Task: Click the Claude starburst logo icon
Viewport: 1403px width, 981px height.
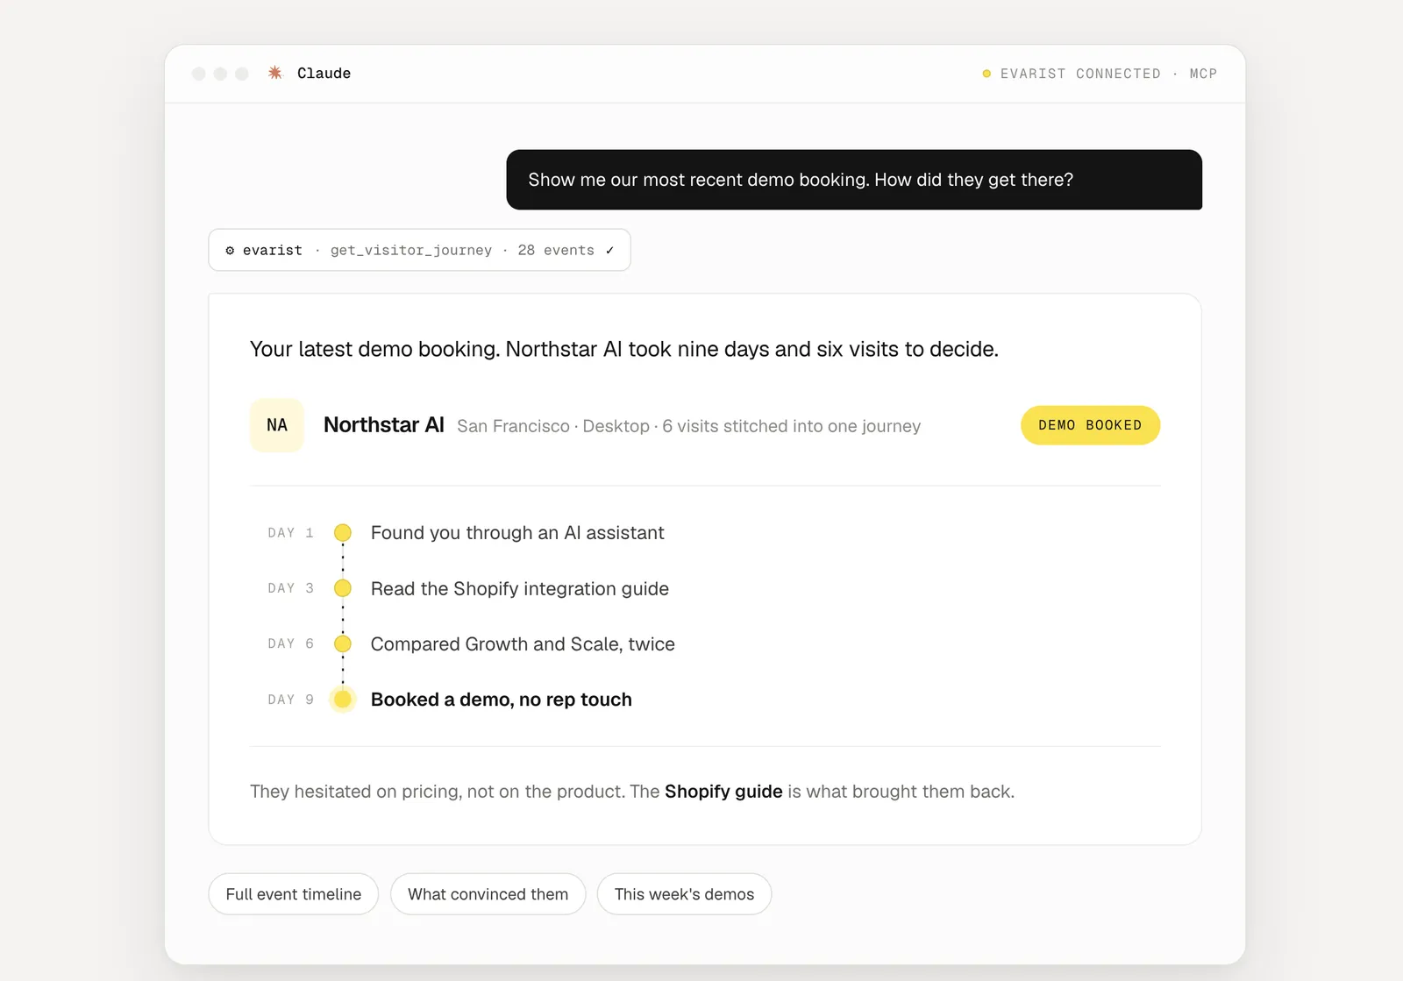Action: 275,73
